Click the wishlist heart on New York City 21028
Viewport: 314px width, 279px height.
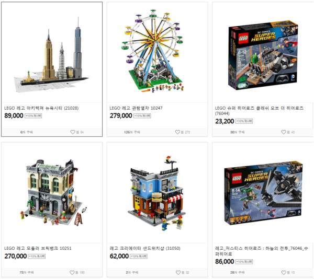point(73,132)
